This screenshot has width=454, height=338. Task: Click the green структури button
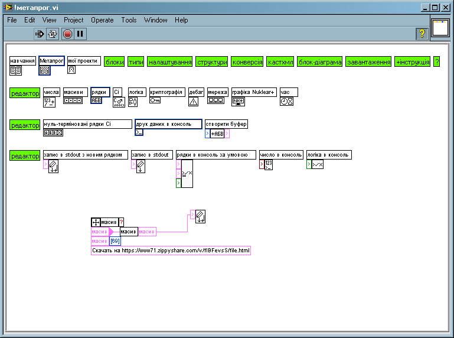[x=212, y=61]
